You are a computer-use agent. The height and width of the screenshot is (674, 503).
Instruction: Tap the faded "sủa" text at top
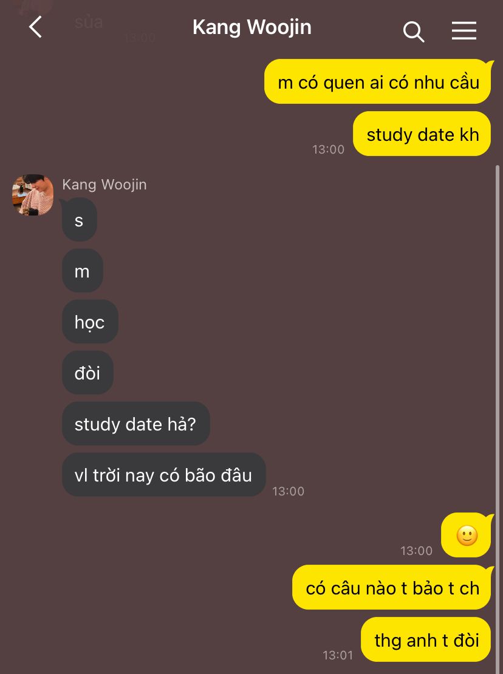pyautogui.click(x=89, y=22)
